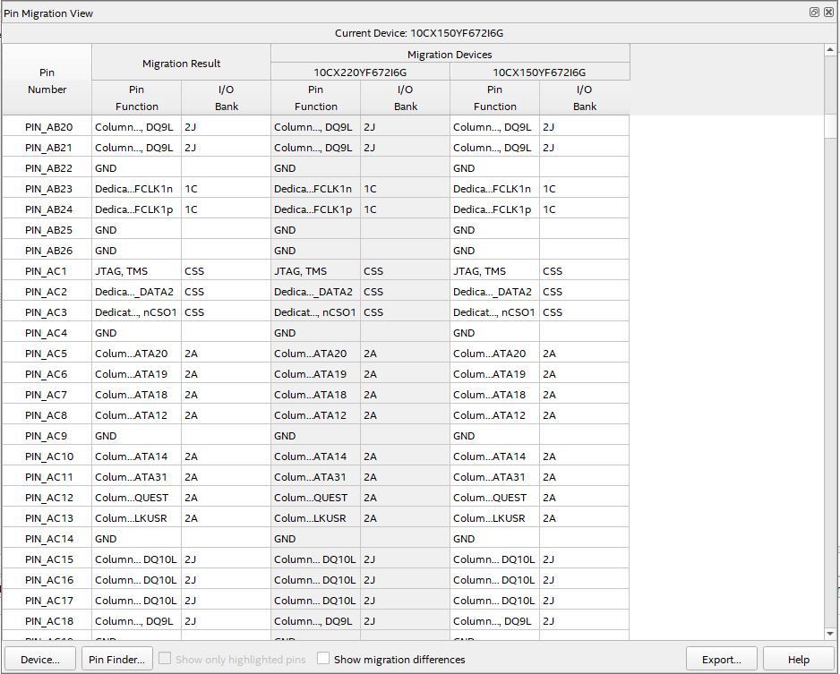Click the Migration Devices header

click(450, 55)
